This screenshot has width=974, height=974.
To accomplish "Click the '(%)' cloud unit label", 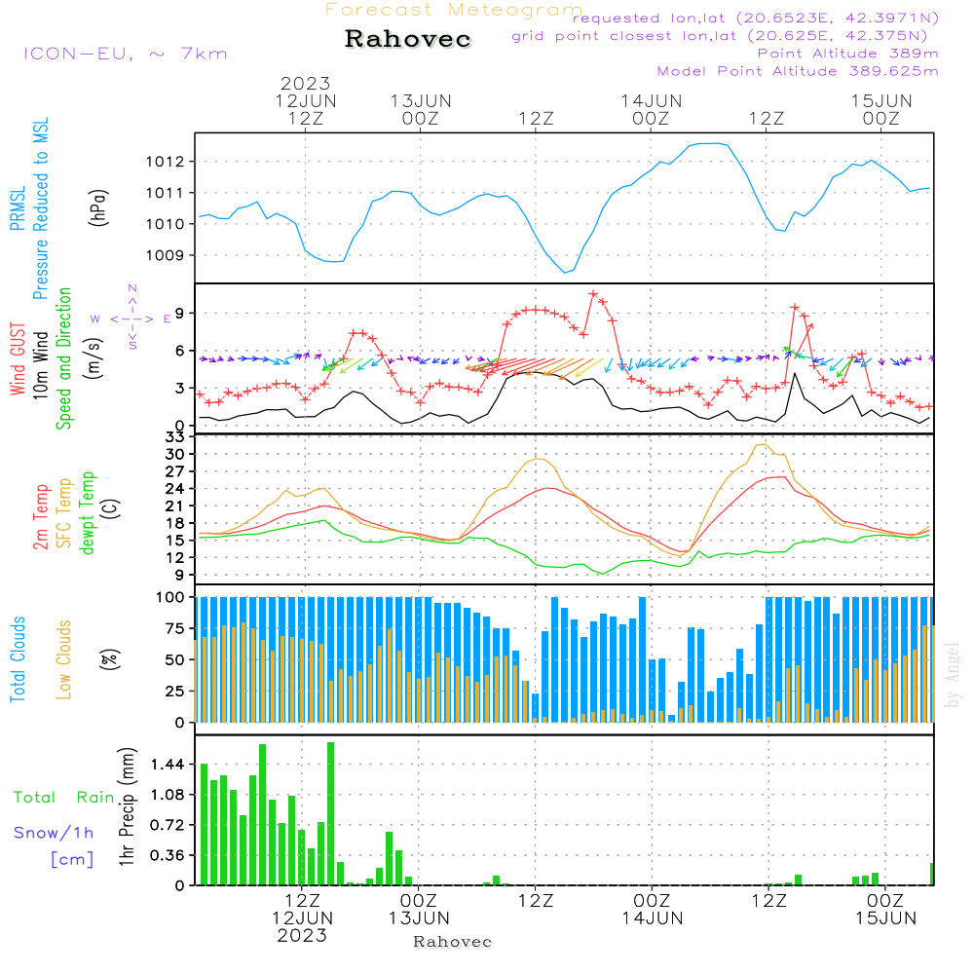I will [x=109, y=659].
